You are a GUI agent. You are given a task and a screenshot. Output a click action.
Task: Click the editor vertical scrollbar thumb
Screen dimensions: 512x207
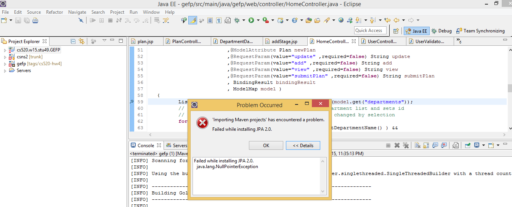[509, 88]
